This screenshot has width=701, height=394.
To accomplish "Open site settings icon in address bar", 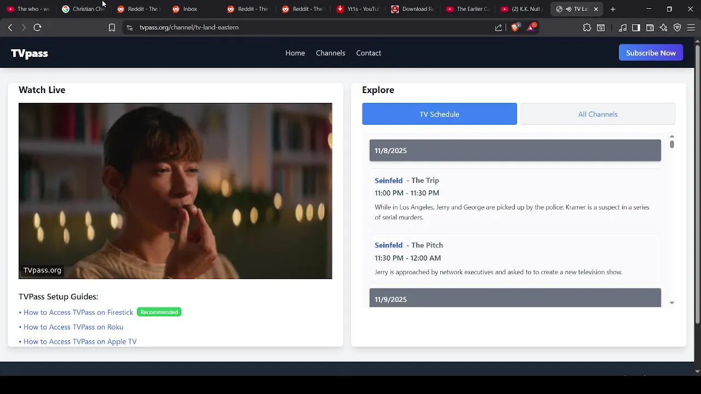I will click(x=129, y=27).
